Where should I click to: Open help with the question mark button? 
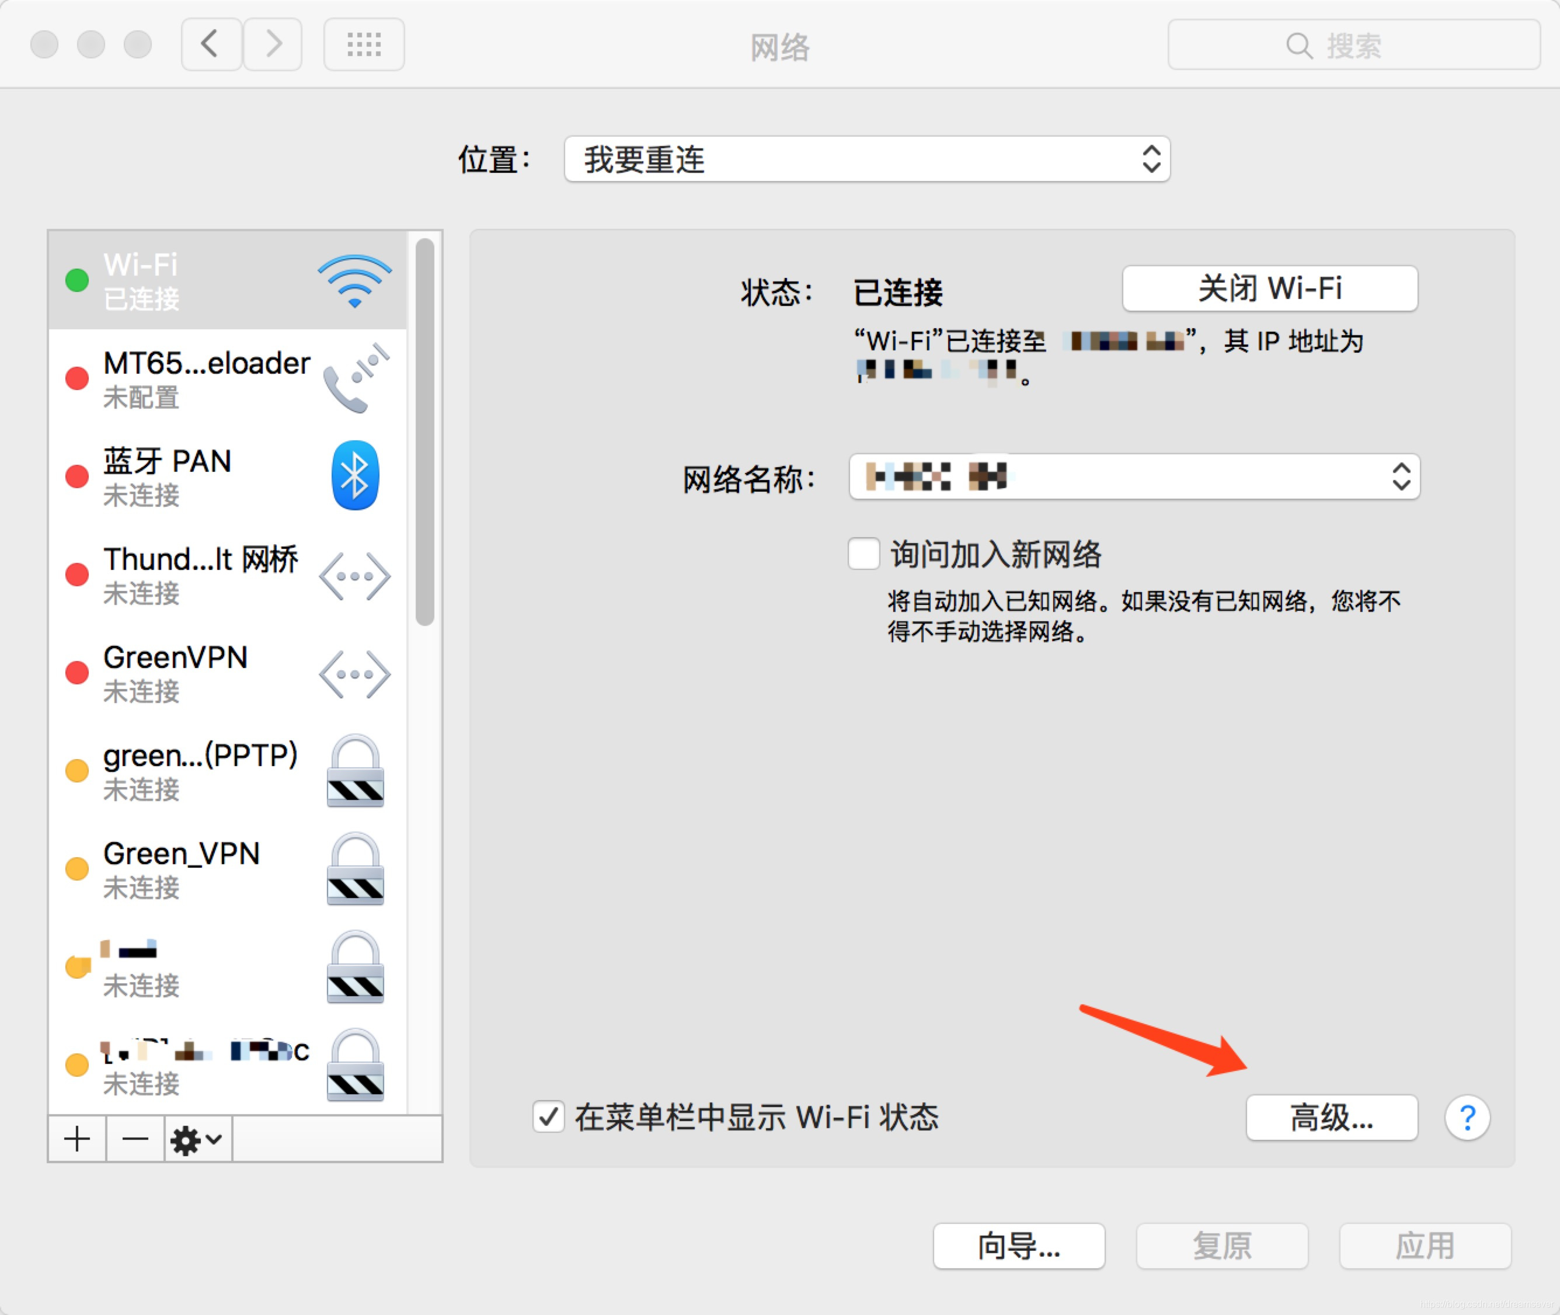click(x=1467, y=1118)
